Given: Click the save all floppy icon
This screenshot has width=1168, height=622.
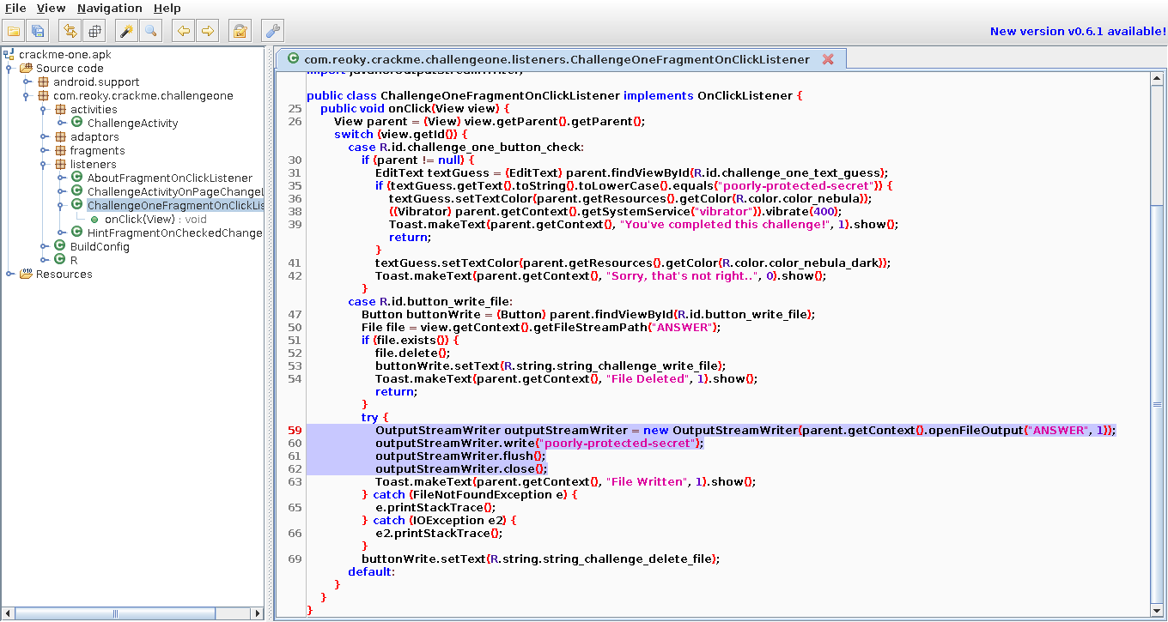Looking at the screenshot, I should coord(38,31).
